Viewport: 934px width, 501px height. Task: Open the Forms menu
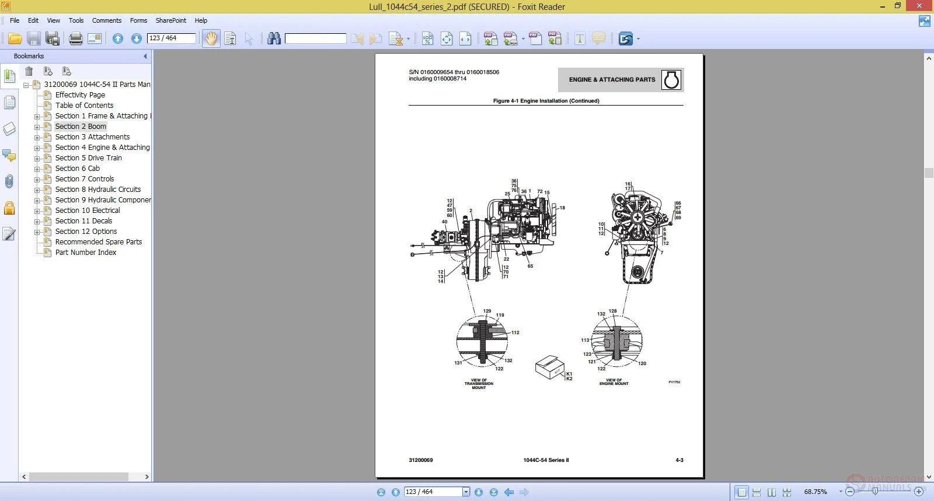click(x=138, y=20)
